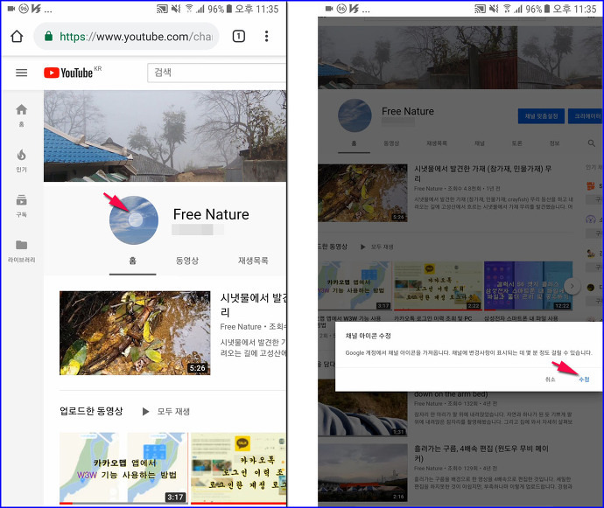Open the 2:22 카카오톡 thumbnail in right screenshot
Image resolution: width=604 pixels, height=508 pixels.
438,286
